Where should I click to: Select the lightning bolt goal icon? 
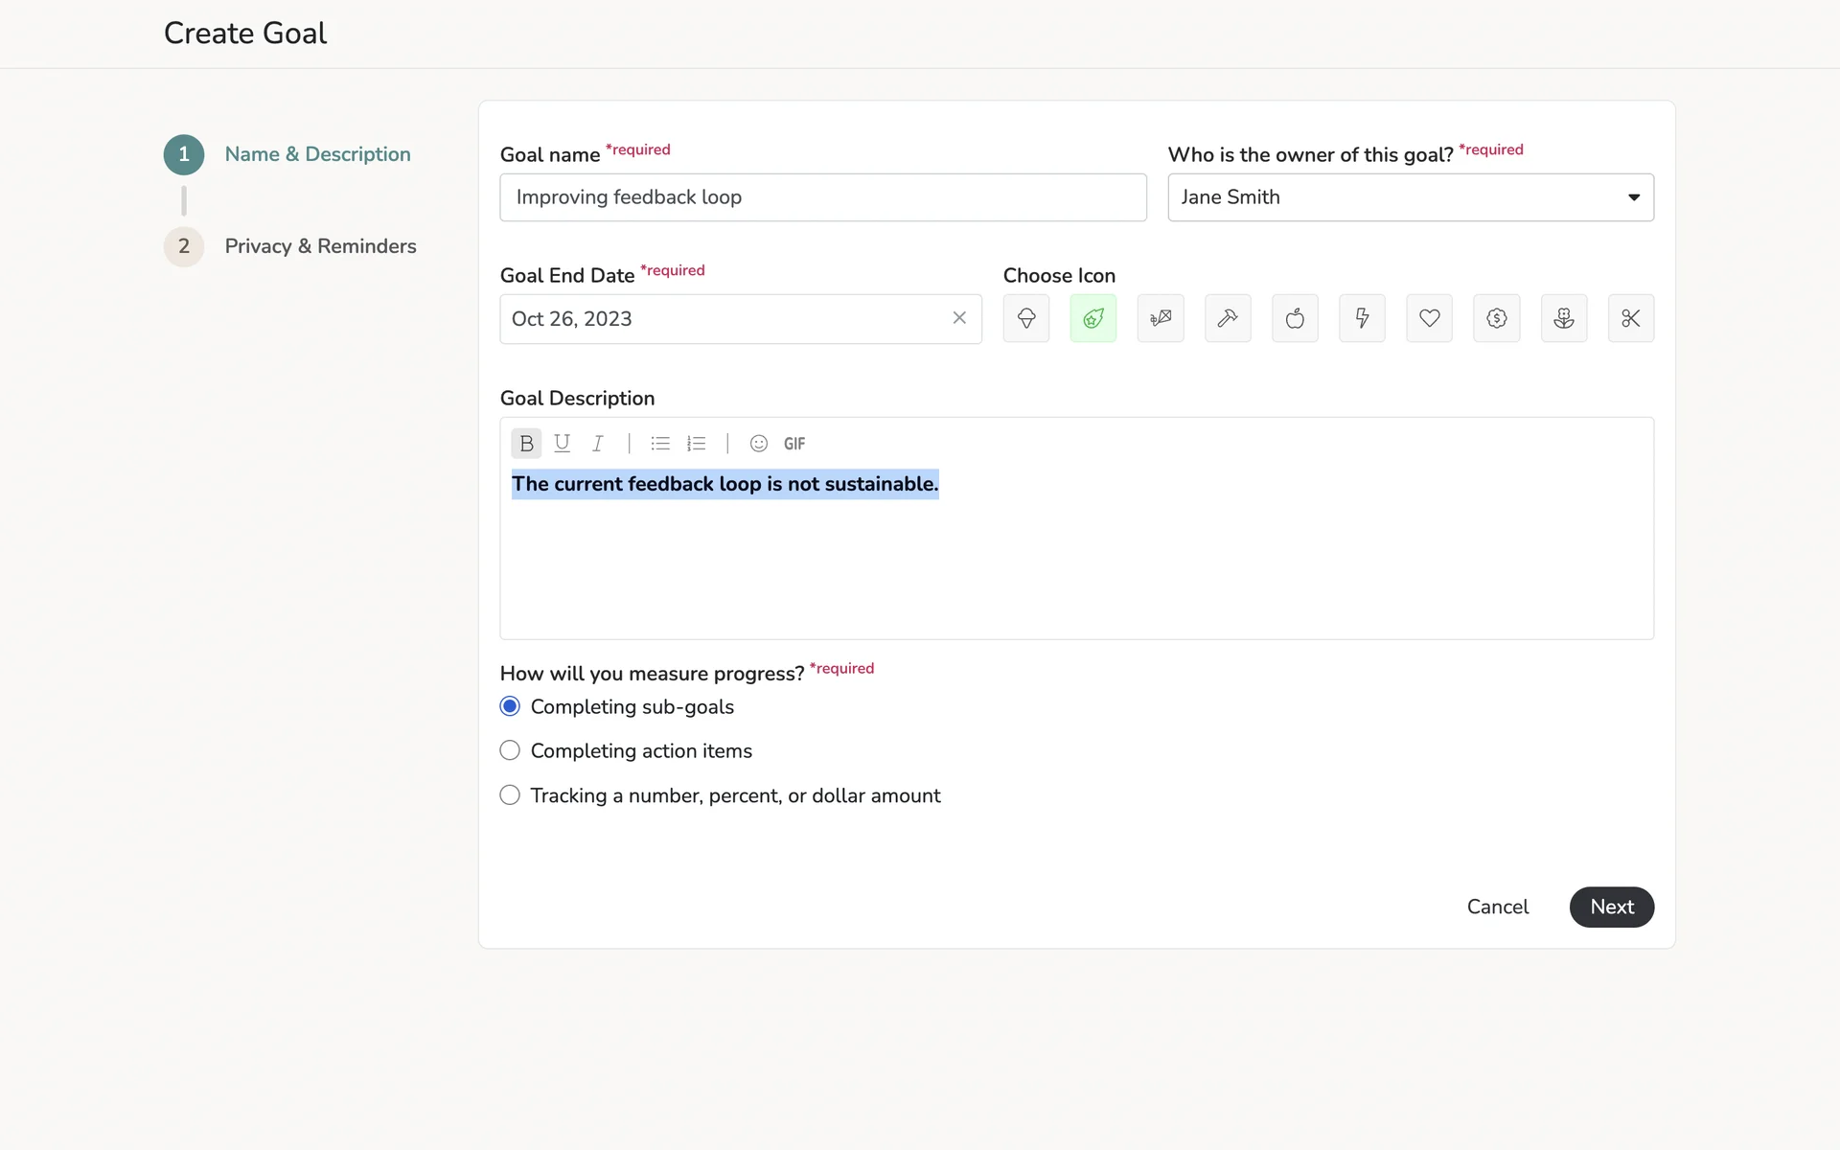1362,318
